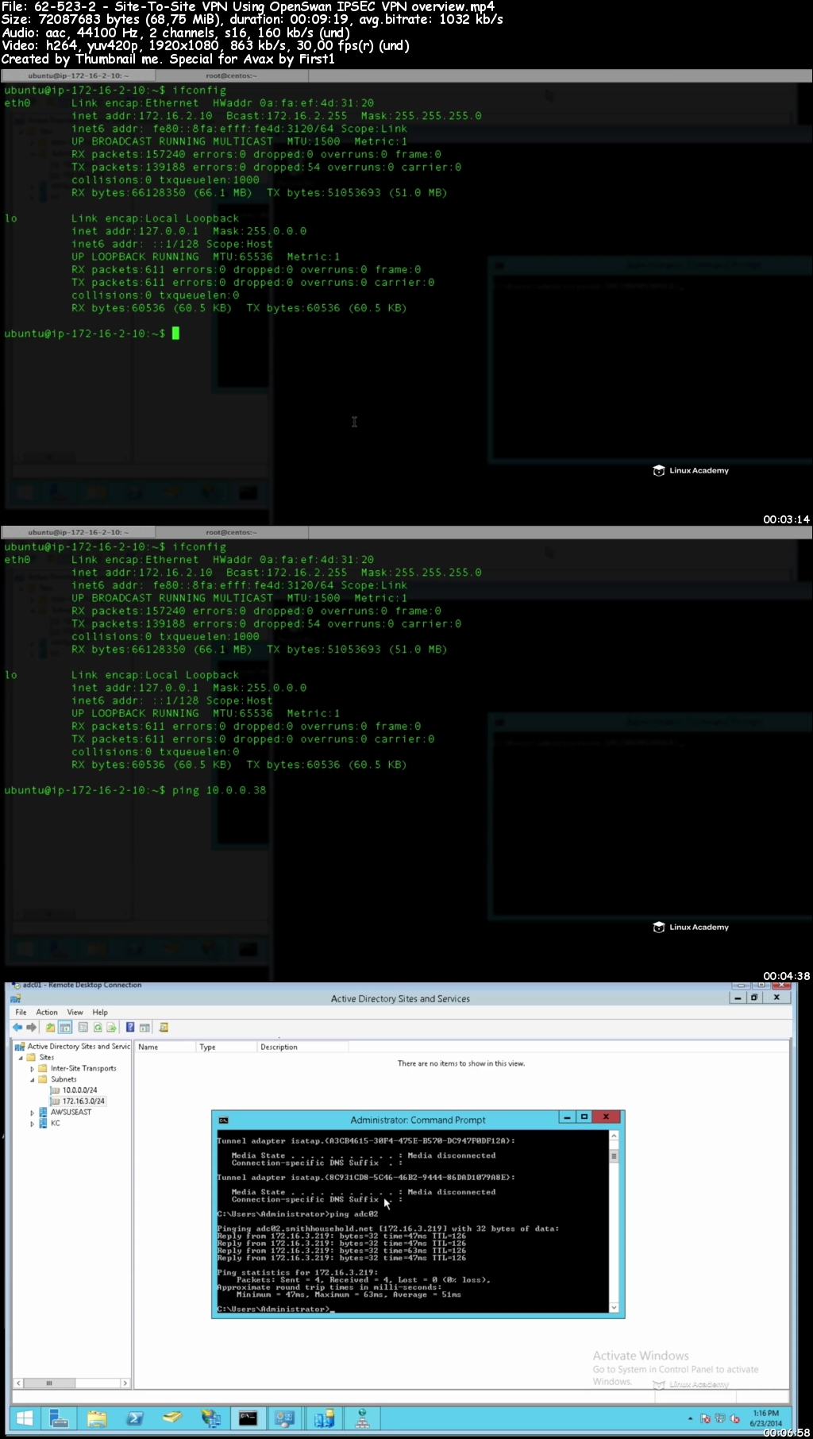Screen dimensions: 813x1439
Task: Click the Export List toolbar icon
Action: point(112,1027)
